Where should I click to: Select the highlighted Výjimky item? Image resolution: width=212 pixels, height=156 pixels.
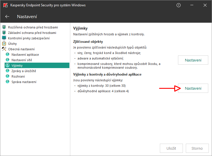[37, 66]
